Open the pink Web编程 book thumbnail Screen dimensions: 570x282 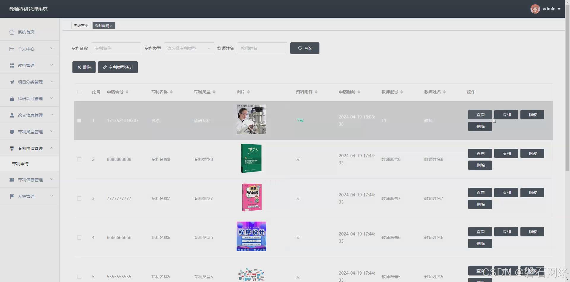tap(252, 198)
